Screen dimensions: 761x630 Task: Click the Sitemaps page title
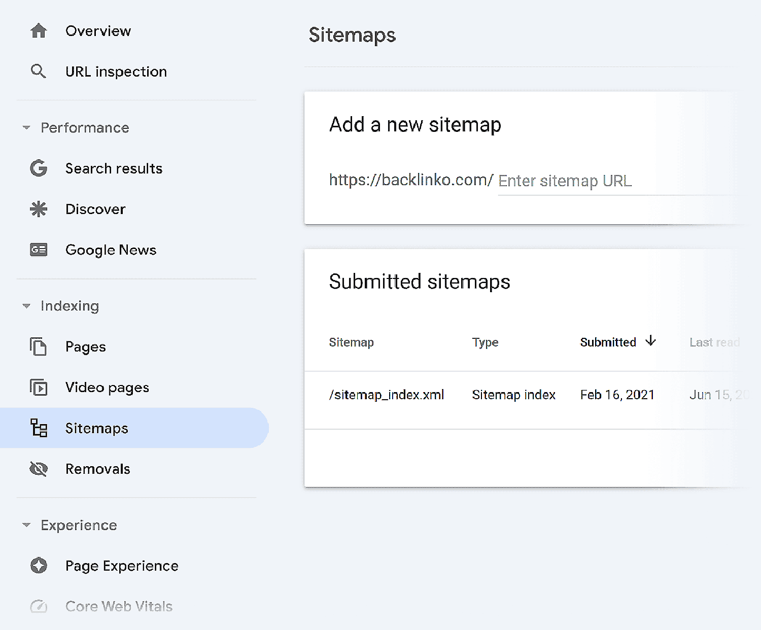pos(352,35)
